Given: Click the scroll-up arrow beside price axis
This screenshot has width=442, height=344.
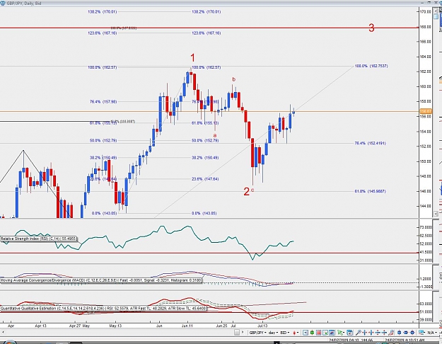Looking at the screenshot, I should (436, 11).
